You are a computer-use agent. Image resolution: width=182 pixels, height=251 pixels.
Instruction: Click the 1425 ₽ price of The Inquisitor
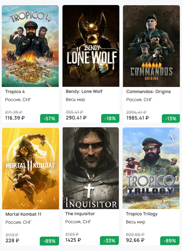[x=73, y=240]
